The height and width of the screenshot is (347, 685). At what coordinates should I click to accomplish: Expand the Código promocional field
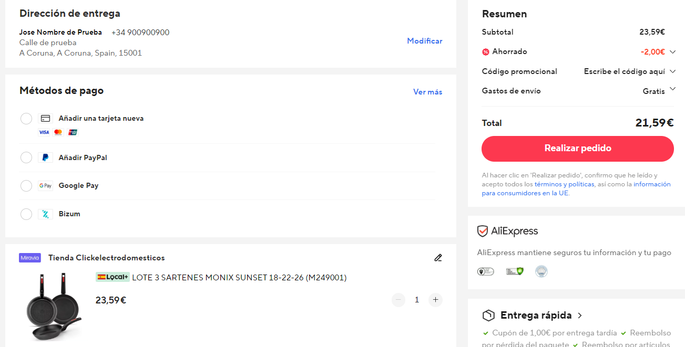click(x=672, y=71)
